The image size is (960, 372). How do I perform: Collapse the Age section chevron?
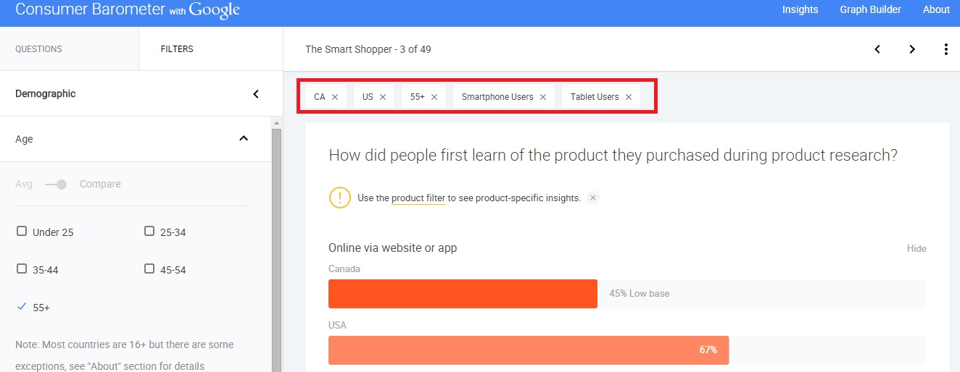coord(244,139)
